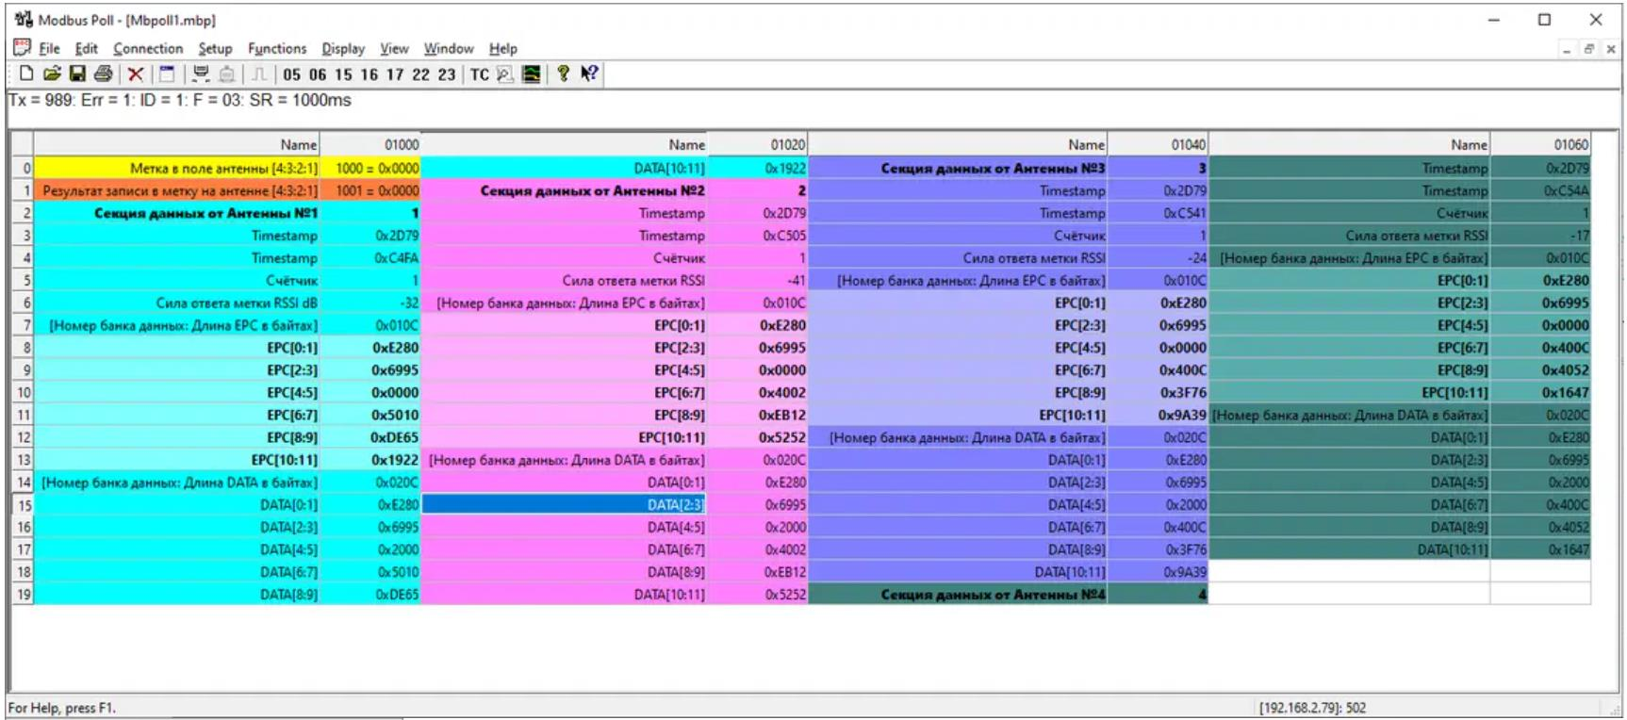Viewport: 1627px width, 720px height.
Task: Open the Setup menu
Action: point(215,49)
